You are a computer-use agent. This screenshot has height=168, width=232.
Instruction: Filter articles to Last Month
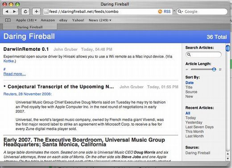point(195,136)
